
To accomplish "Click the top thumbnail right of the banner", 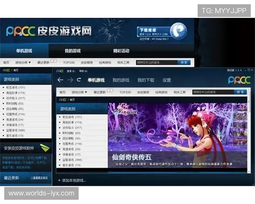I will pos(240,108).
